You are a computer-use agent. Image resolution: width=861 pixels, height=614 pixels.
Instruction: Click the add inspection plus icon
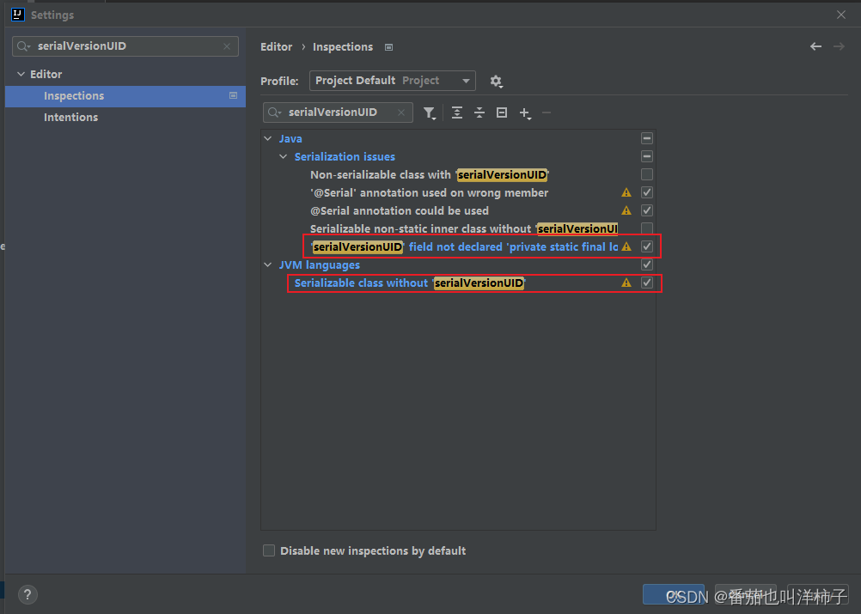click(x=525, y=113)
